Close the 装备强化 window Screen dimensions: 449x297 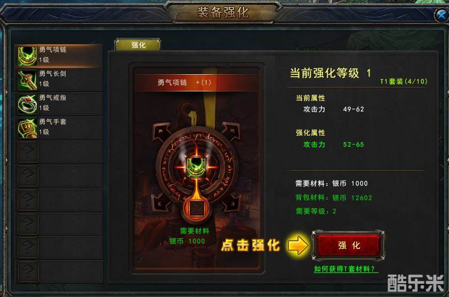[x=441, y=14]
